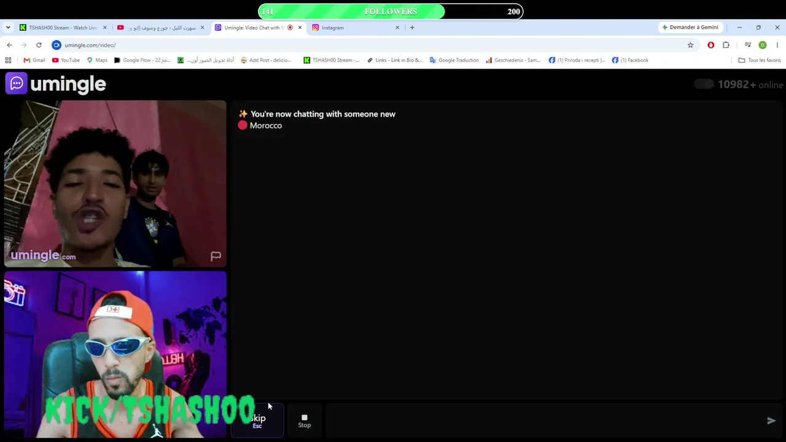
Task: Close the Instagram tab
Action: 397,28
